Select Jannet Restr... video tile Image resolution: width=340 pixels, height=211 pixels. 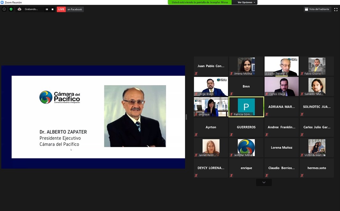[211, 148]
